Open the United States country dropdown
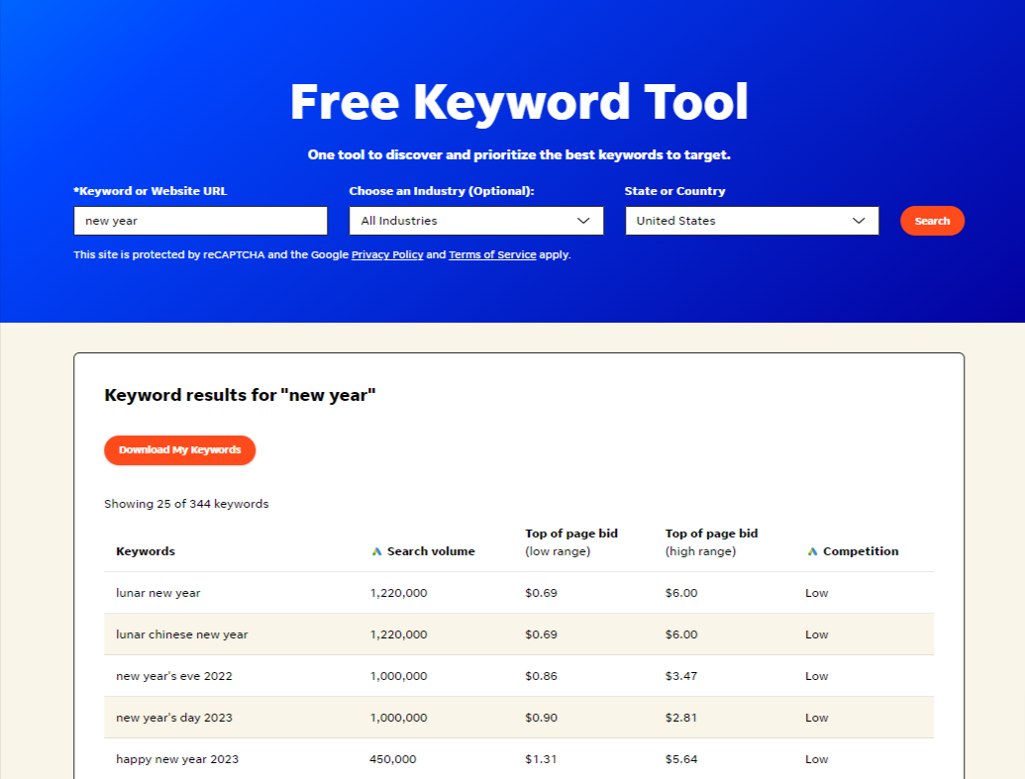 752,221
